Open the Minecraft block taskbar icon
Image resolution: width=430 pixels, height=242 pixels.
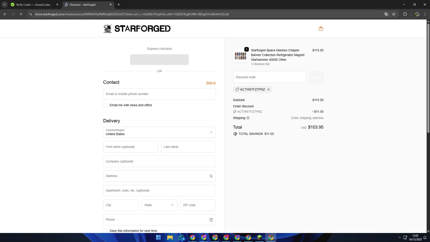coord(259,237)
